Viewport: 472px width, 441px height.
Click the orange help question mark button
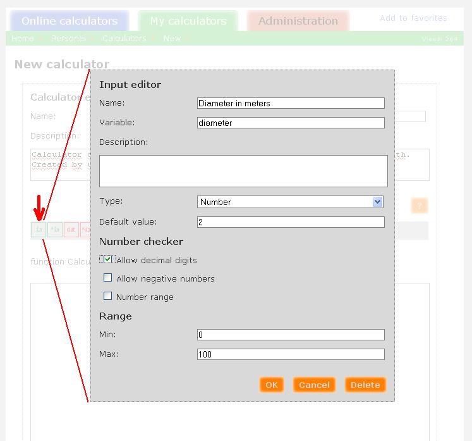tap(420, 206)
